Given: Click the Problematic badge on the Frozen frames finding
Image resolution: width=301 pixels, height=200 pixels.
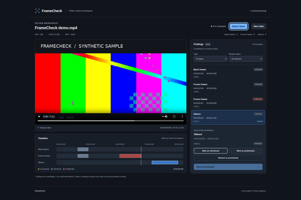Looking at the screenshot, I should (258, 99).
